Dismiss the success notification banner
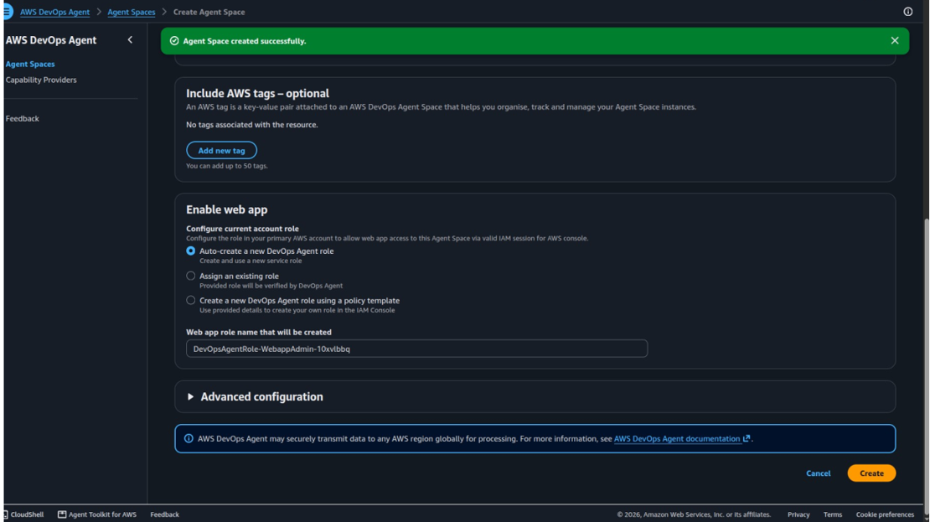 point(895,40)
